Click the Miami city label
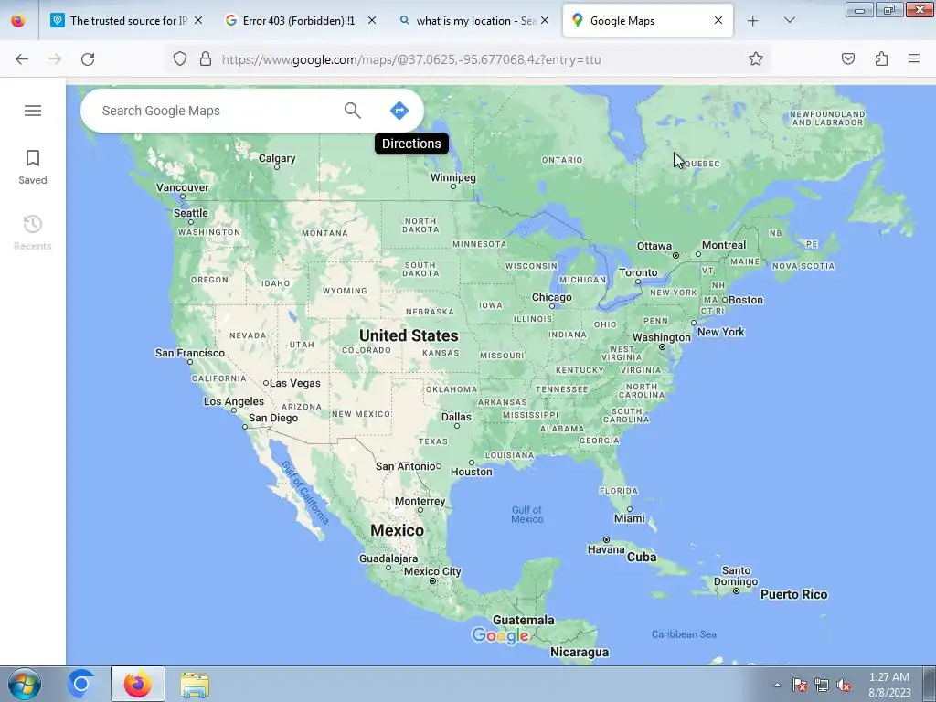Screen dimensions: 936x702 pos(630,518)
